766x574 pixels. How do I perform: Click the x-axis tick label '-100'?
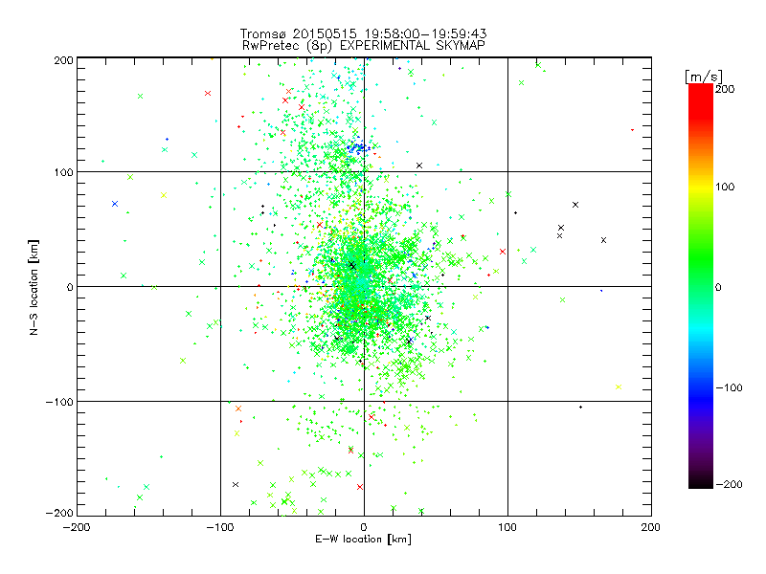pos(220,527)
